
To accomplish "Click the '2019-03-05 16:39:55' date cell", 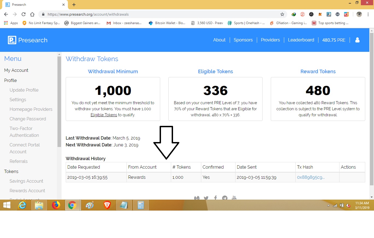I will [x=96, y=177].
